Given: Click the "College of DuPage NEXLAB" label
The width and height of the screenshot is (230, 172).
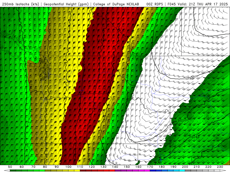Looking at the screenshot, I should (116, 4).
